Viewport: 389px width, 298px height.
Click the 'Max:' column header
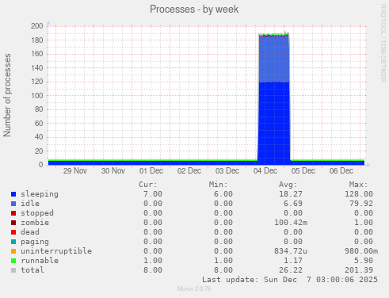point(358,185)
